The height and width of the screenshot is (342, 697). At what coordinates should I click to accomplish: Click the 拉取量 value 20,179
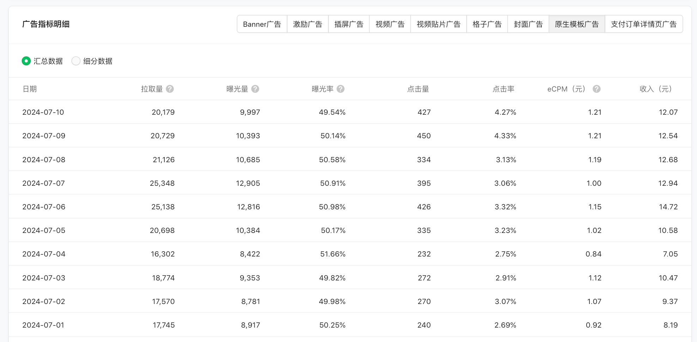163,112
